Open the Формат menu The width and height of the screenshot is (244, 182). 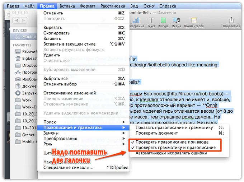tap(88, 6)
